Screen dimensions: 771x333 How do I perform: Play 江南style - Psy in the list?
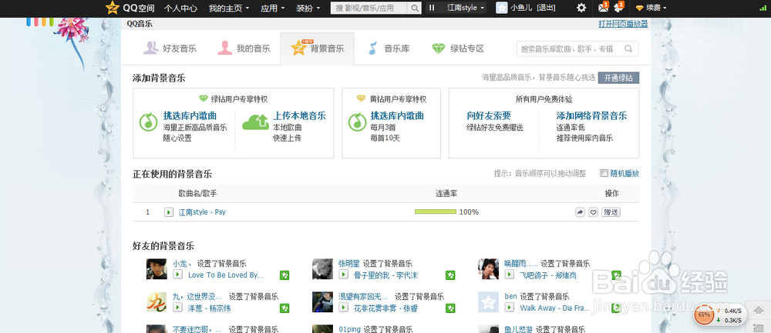click(x=169, y=211)
